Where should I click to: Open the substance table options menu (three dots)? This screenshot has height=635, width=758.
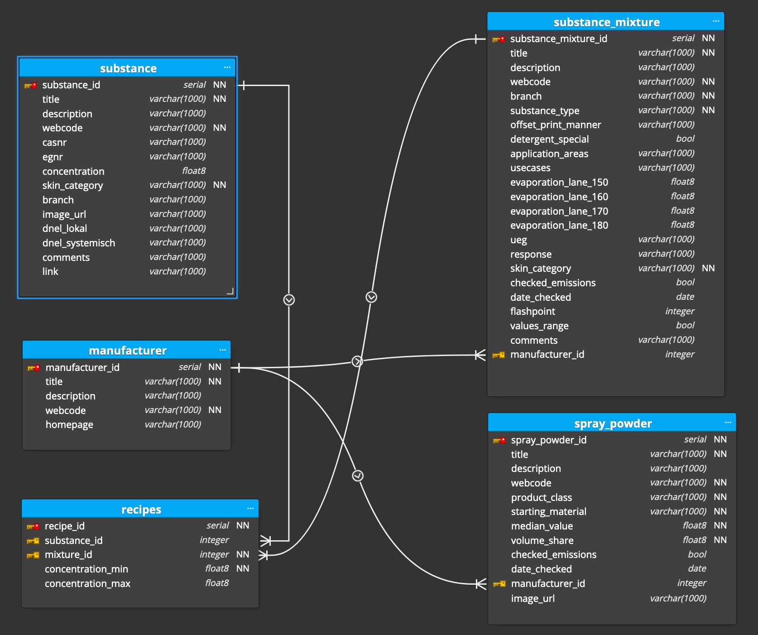click(227, 67)
